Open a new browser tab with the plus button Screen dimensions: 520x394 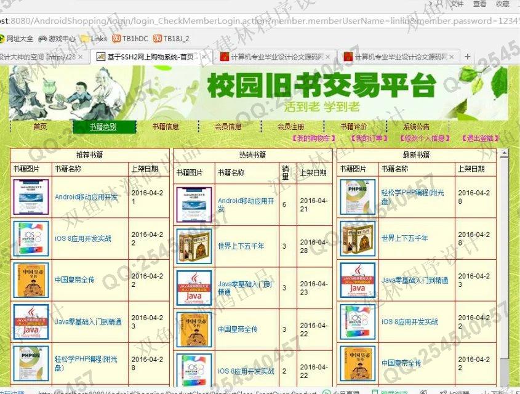[468, 57]
